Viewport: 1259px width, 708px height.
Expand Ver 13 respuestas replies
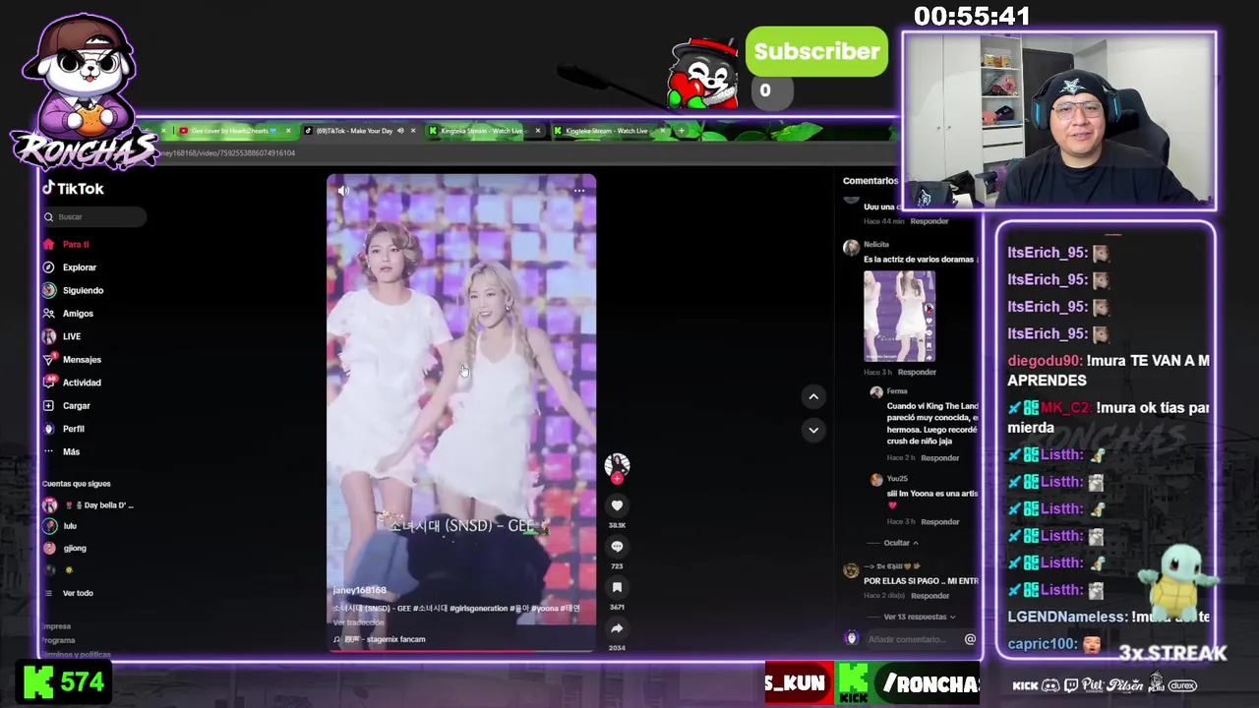tap(920, 617)
